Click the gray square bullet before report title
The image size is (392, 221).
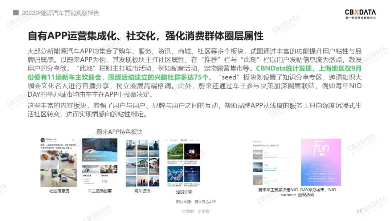tap(16, 12)
